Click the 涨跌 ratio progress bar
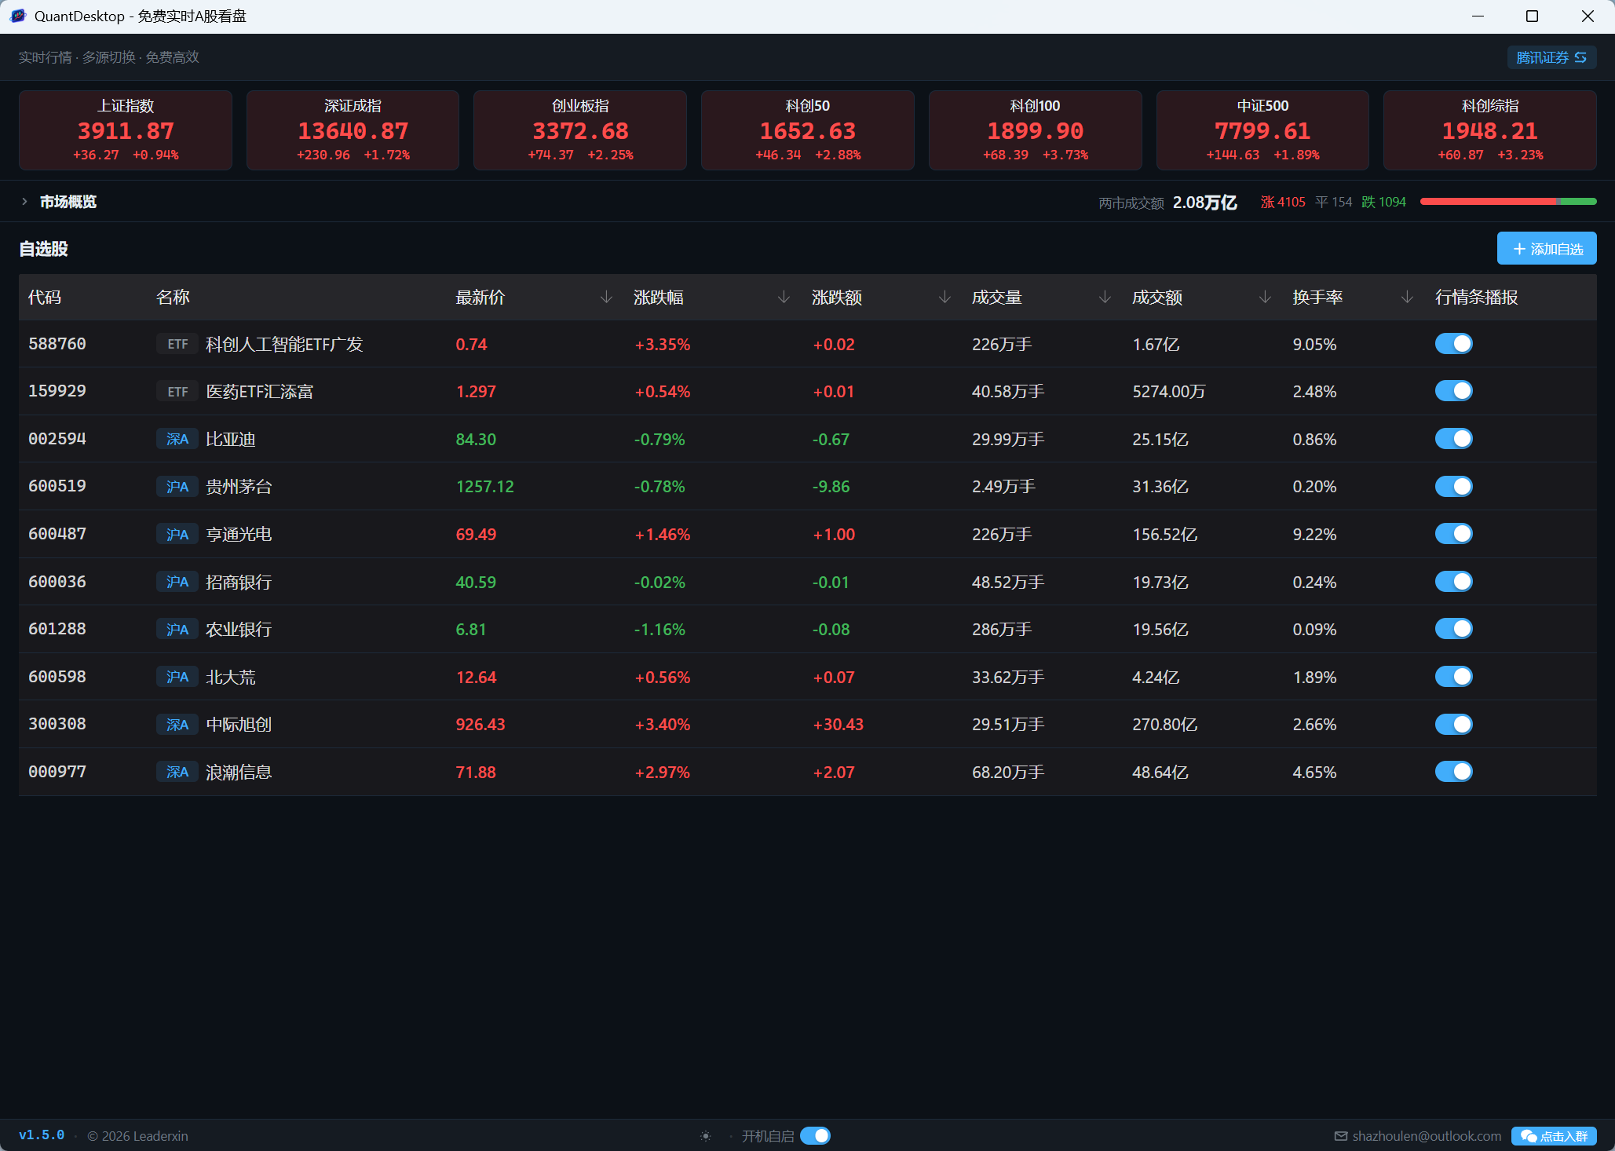The height and width of the screenshot is (1151, 1615). pyautogui.click(x=1508, y=202)
